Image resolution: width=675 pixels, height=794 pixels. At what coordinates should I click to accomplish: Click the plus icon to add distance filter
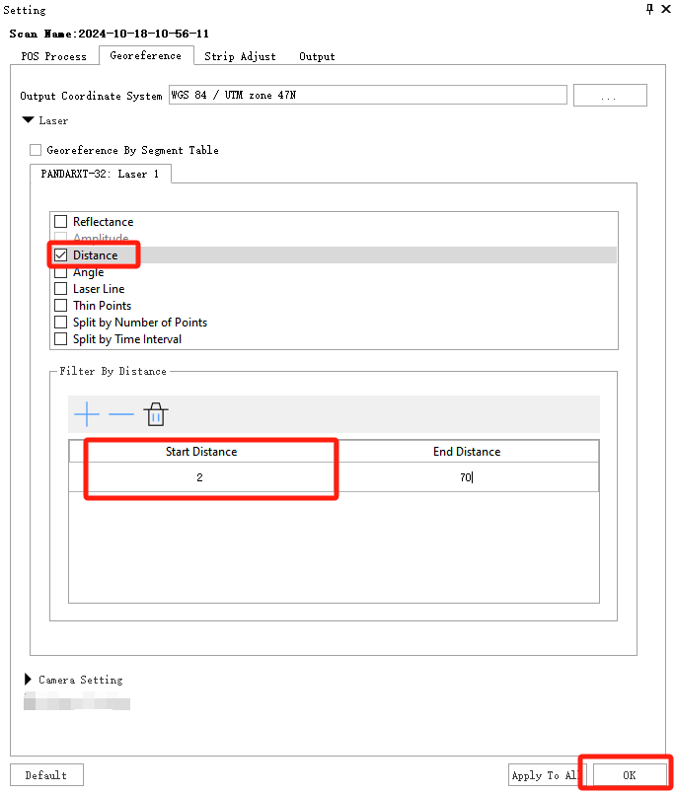(87, 414)
